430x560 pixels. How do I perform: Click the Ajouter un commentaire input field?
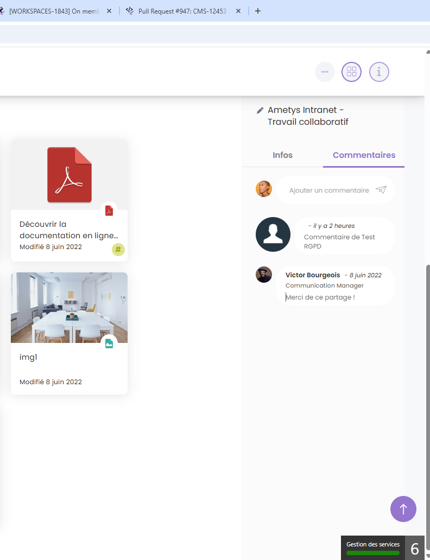pyautogui.click(x=329, y=190)
